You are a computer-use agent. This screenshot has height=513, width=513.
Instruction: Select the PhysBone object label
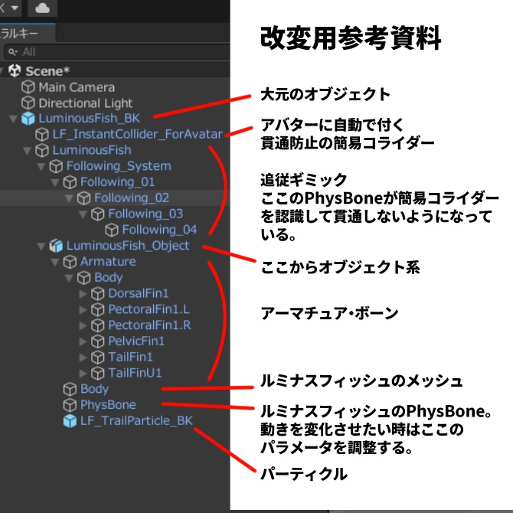108,405
